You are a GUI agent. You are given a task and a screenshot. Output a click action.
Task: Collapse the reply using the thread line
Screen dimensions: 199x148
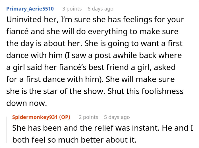7,129
